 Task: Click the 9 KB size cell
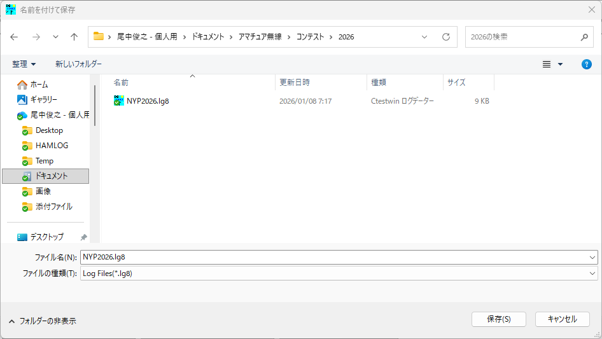click(x=482, y=101)
